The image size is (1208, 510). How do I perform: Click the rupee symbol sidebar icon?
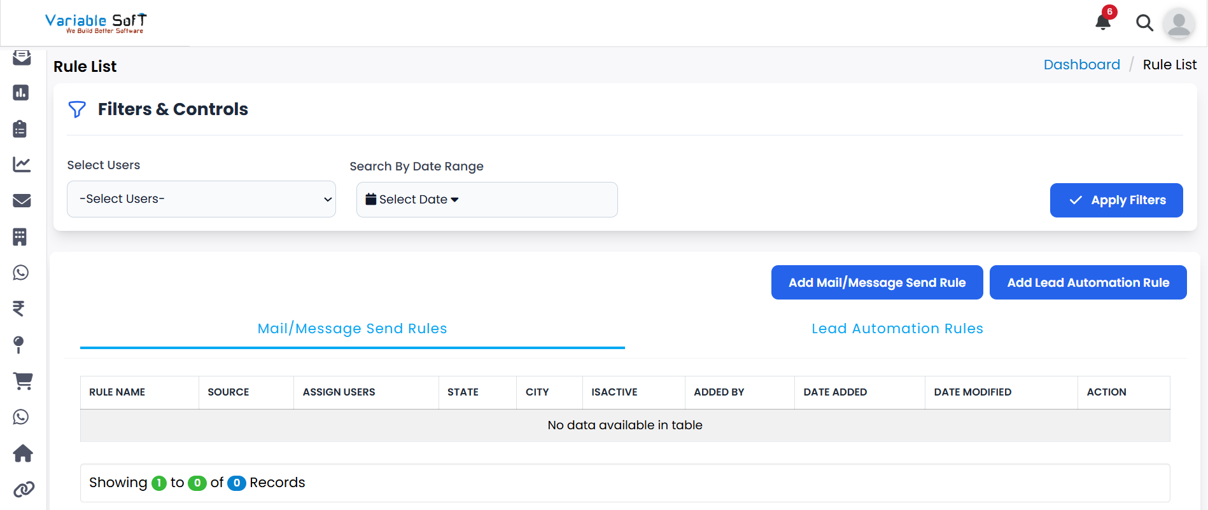19,308
